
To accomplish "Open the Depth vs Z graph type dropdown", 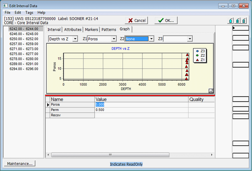I will click(x=75, y=39).
